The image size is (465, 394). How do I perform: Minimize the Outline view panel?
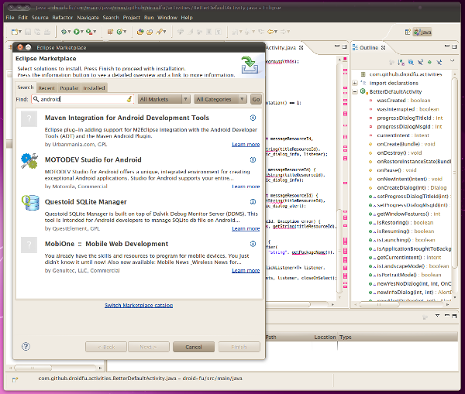pyautogui.click(x=447, y=46)
